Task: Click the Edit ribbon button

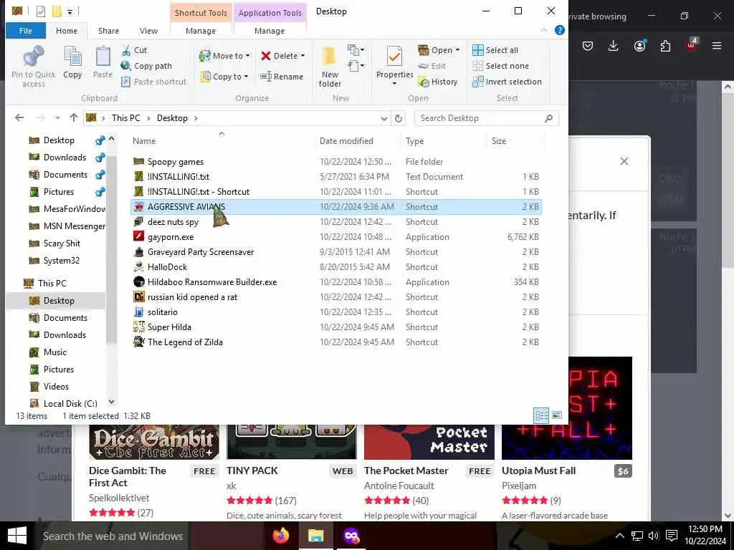Action: pyautogui.click(x=432, y=66)
